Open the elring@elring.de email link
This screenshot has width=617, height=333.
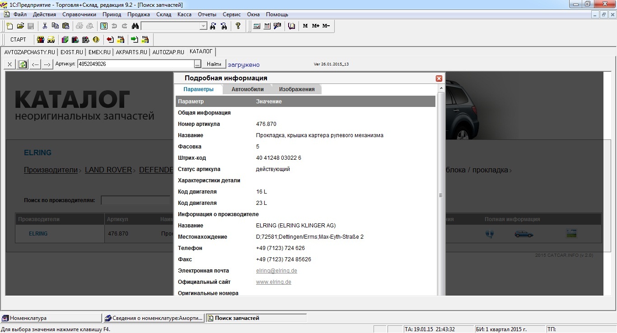click(276, 271)
